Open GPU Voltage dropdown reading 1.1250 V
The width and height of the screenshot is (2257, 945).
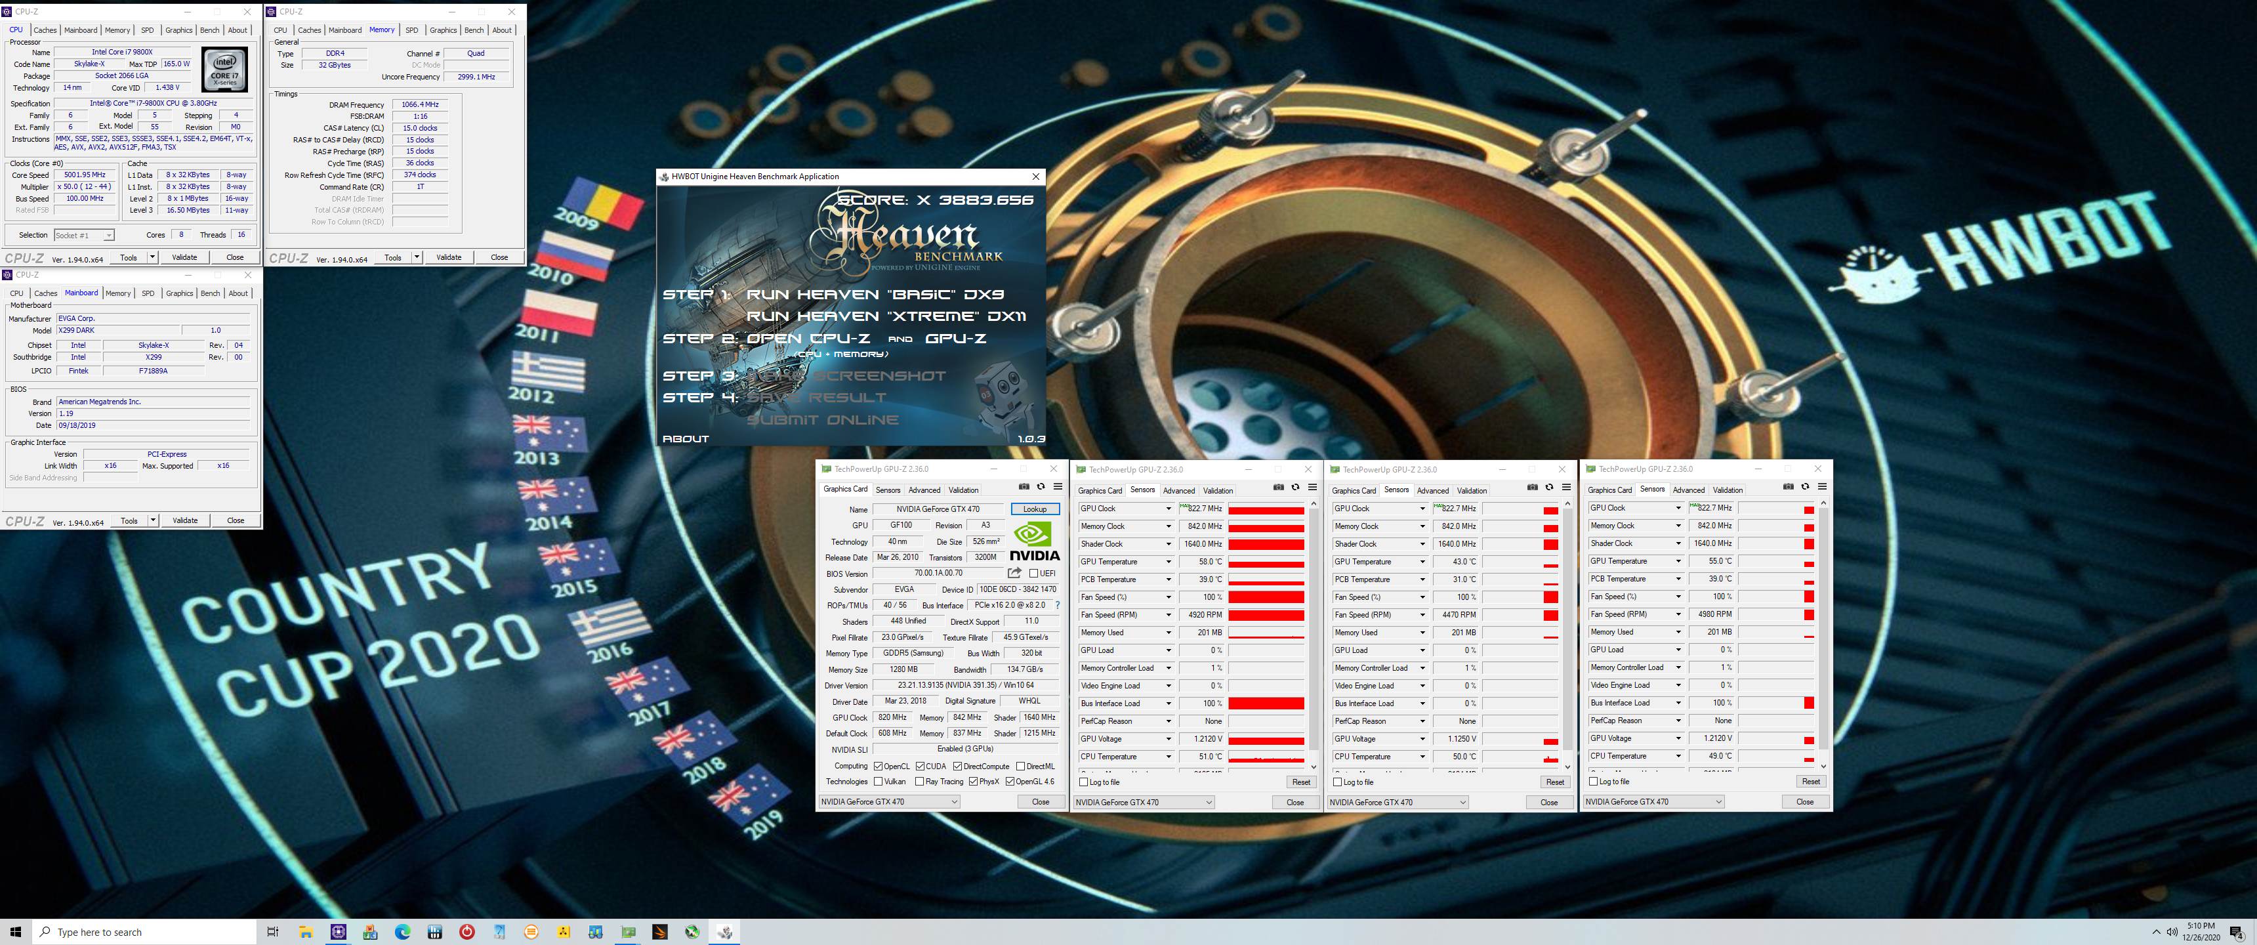(1422, 739)
